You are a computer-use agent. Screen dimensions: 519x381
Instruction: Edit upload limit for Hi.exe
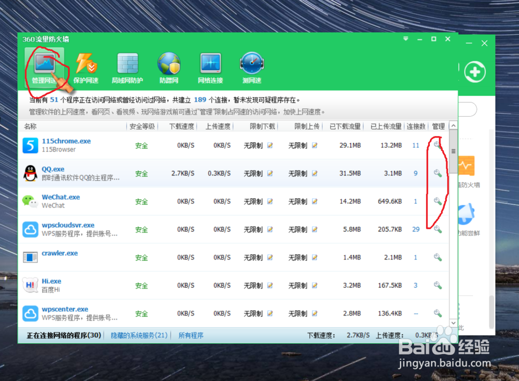click(315, 285)
